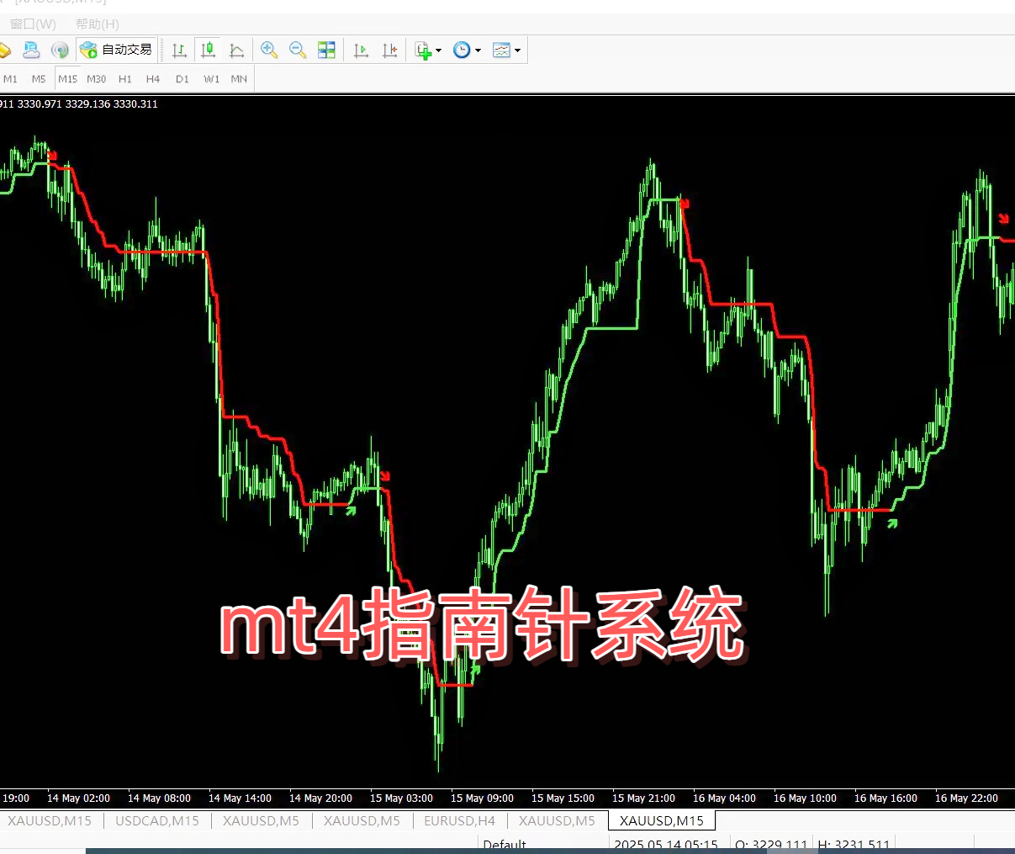Select the M30 timeframe
Viewport: 1015px width, 854px height.
coord(96,78)
